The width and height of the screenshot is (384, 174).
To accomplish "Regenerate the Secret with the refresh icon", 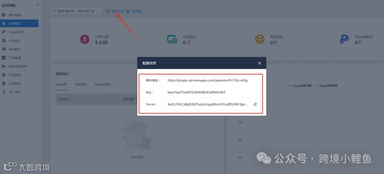I will pos(255,104).
